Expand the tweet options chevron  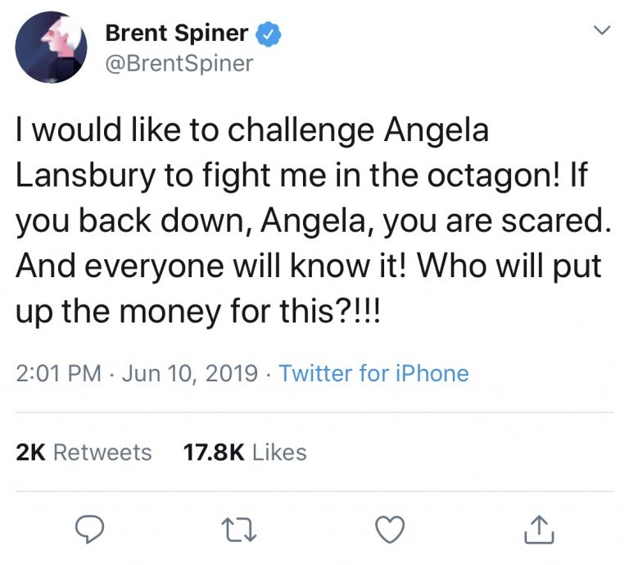pos(602,31)
